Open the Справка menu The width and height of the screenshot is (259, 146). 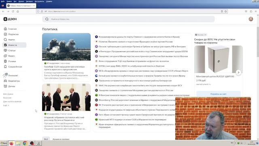[x=49, y=1]
